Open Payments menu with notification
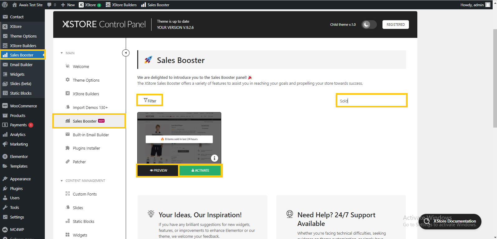 (22, 125)
